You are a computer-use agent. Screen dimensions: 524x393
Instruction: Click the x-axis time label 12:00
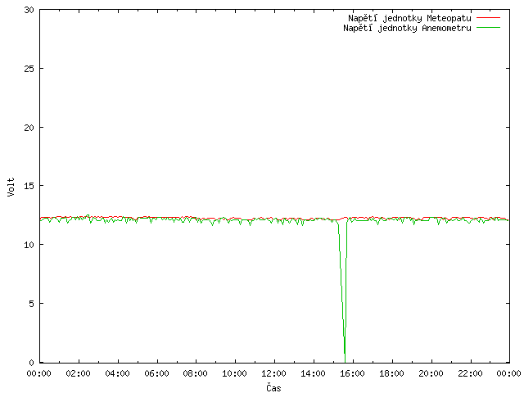click(273, 373)
